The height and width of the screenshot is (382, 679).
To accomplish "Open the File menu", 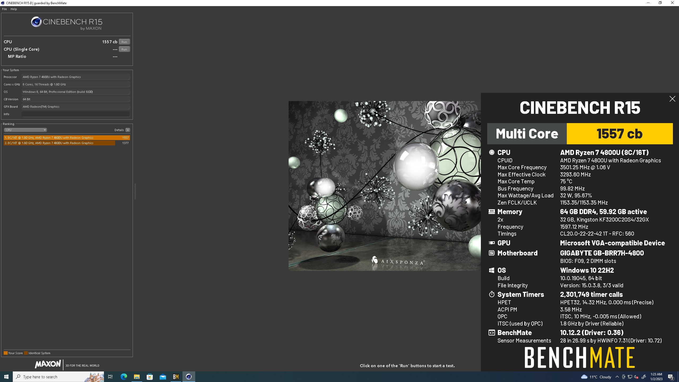I will [x=5, y=9].
